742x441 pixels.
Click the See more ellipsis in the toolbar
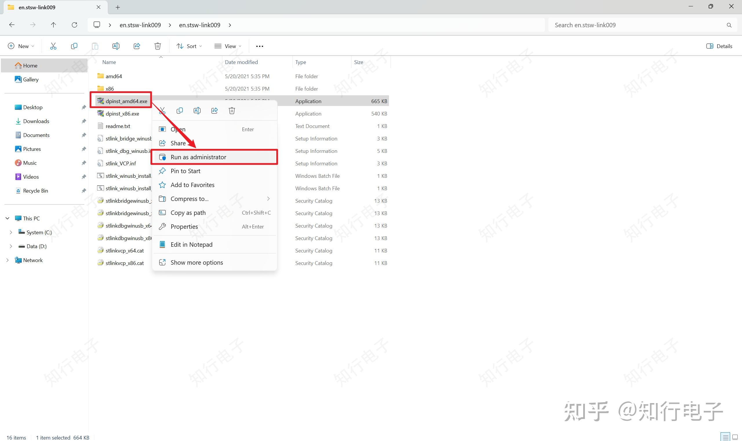259,46
